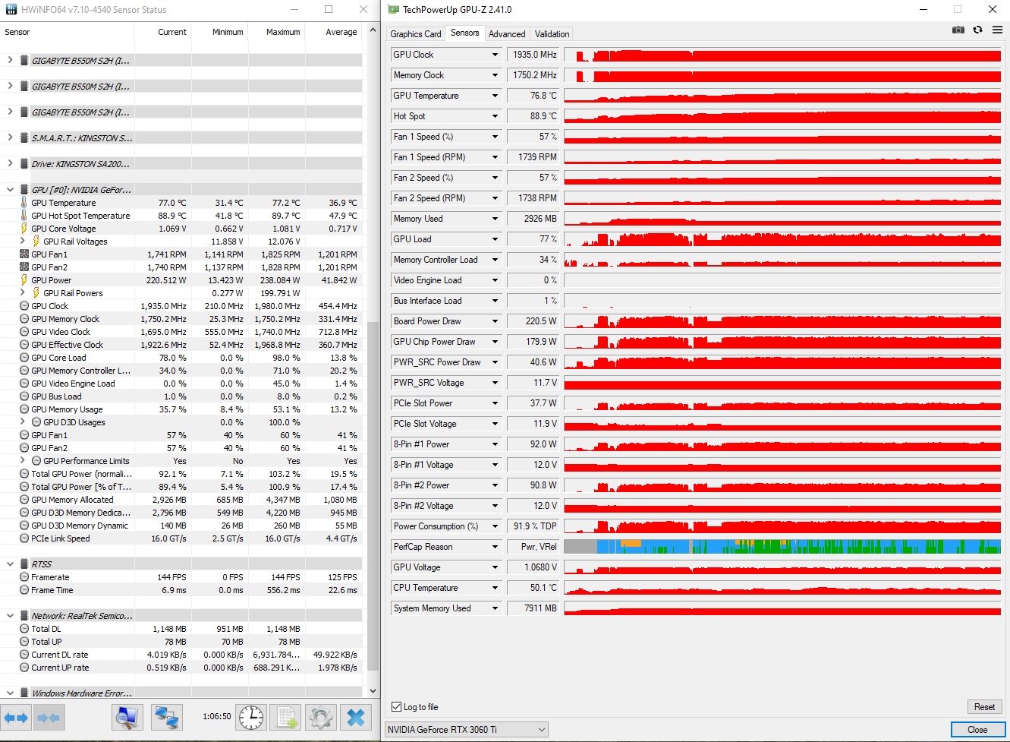Open HWiNFO sensor settings via the gear icon
1010x742 pixels.
(x=321, y=717)
